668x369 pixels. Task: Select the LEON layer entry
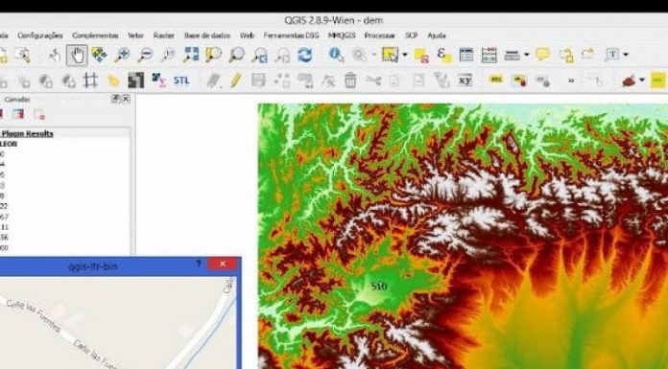tap(9, 144)
